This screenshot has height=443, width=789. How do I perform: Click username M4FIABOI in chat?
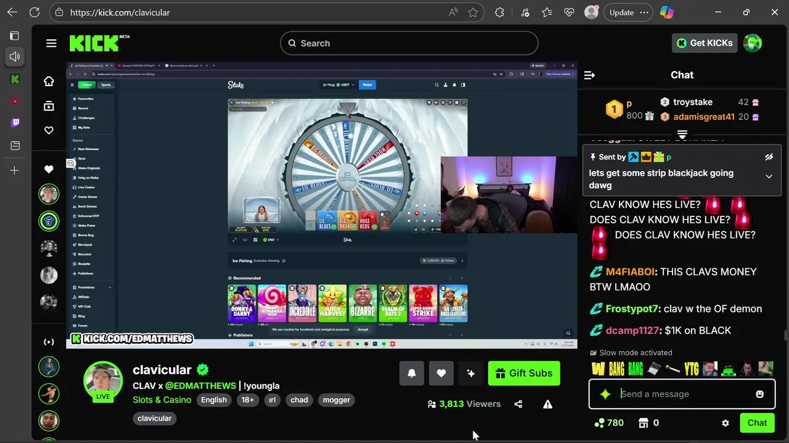pyautogui.click(x=629, y=272)
